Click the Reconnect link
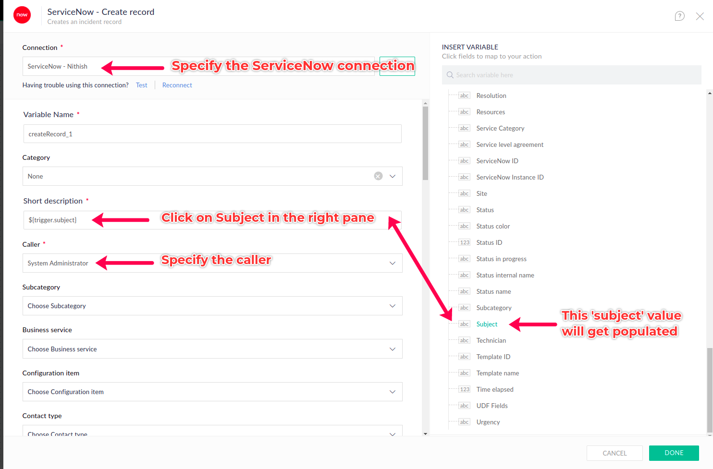This screenshot has height=469, width=713. tap(177, 85)
